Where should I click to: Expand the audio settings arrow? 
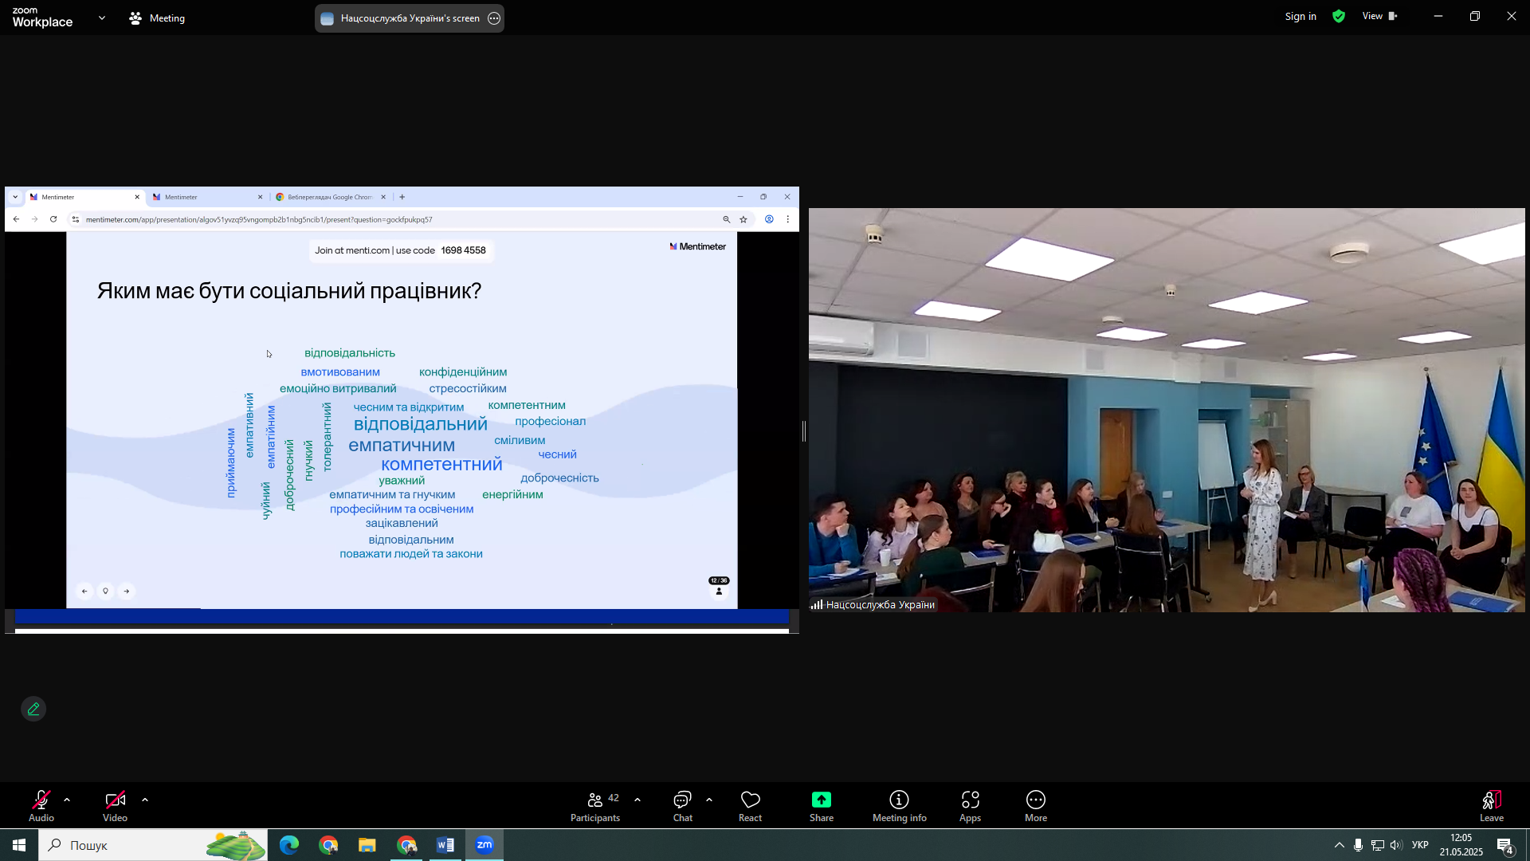(x=67, y=800)
